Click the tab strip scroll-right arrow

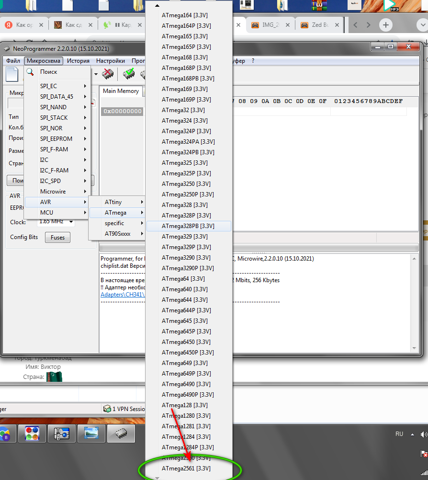click(x=368, y=25)
